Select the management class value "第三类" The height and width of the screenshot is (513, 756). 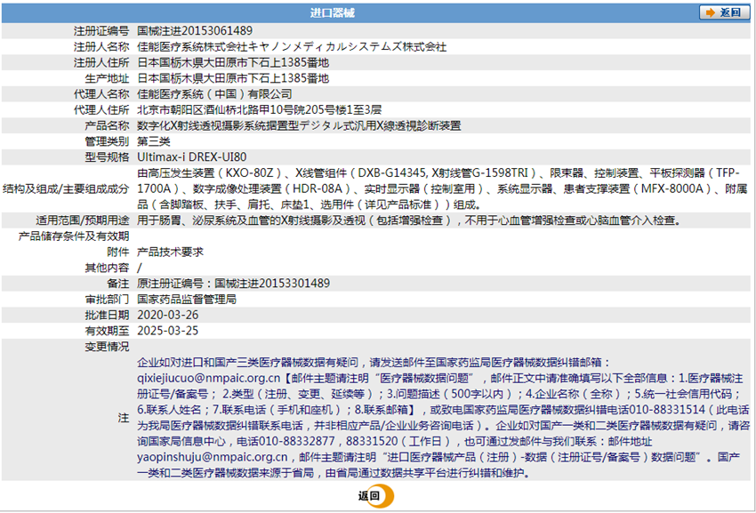coord(154,141)
